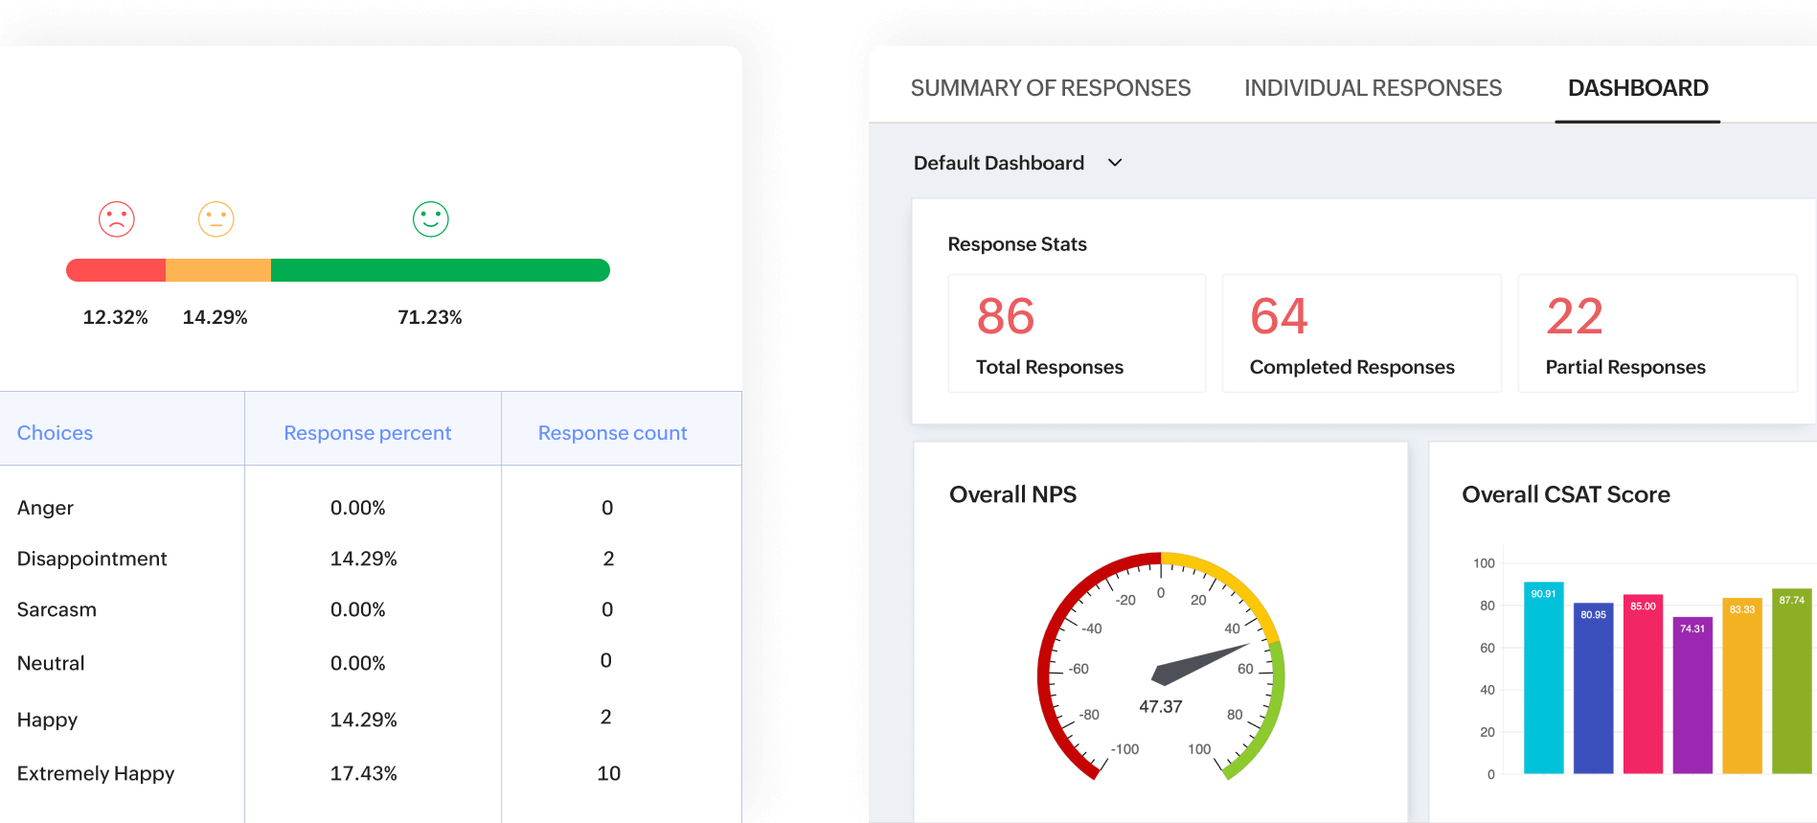This screenshot has height=823, width=1817.
Task: Open the 64 Completed Responses card
Action: [x=1361, y=333]
